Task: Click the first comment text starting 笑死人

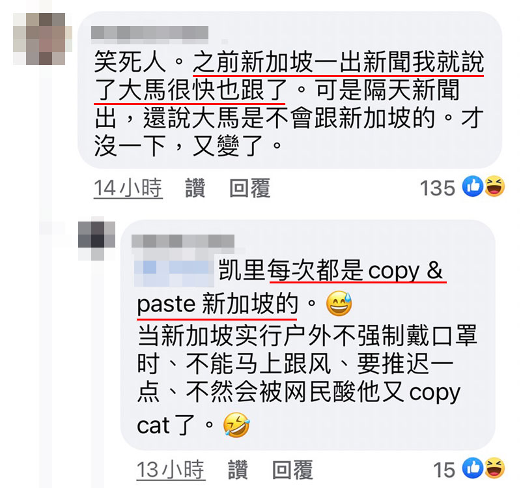Action: click(x=289, y=104)
